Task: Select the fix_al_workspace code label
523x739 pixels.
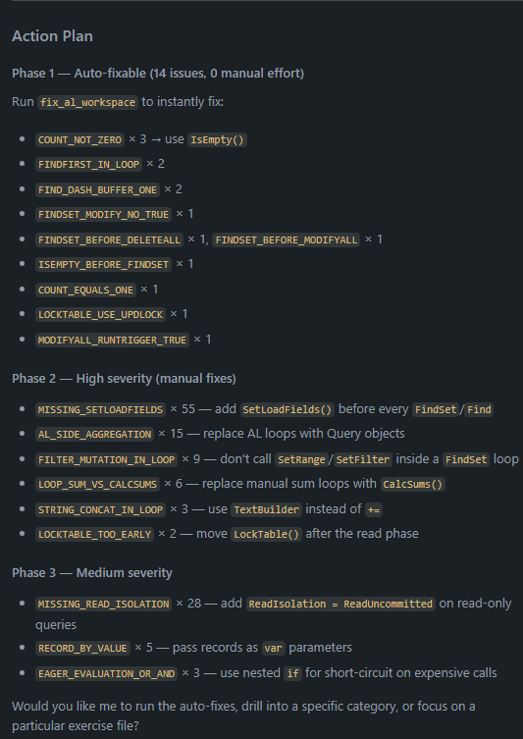Action: (x=87, y=102)
